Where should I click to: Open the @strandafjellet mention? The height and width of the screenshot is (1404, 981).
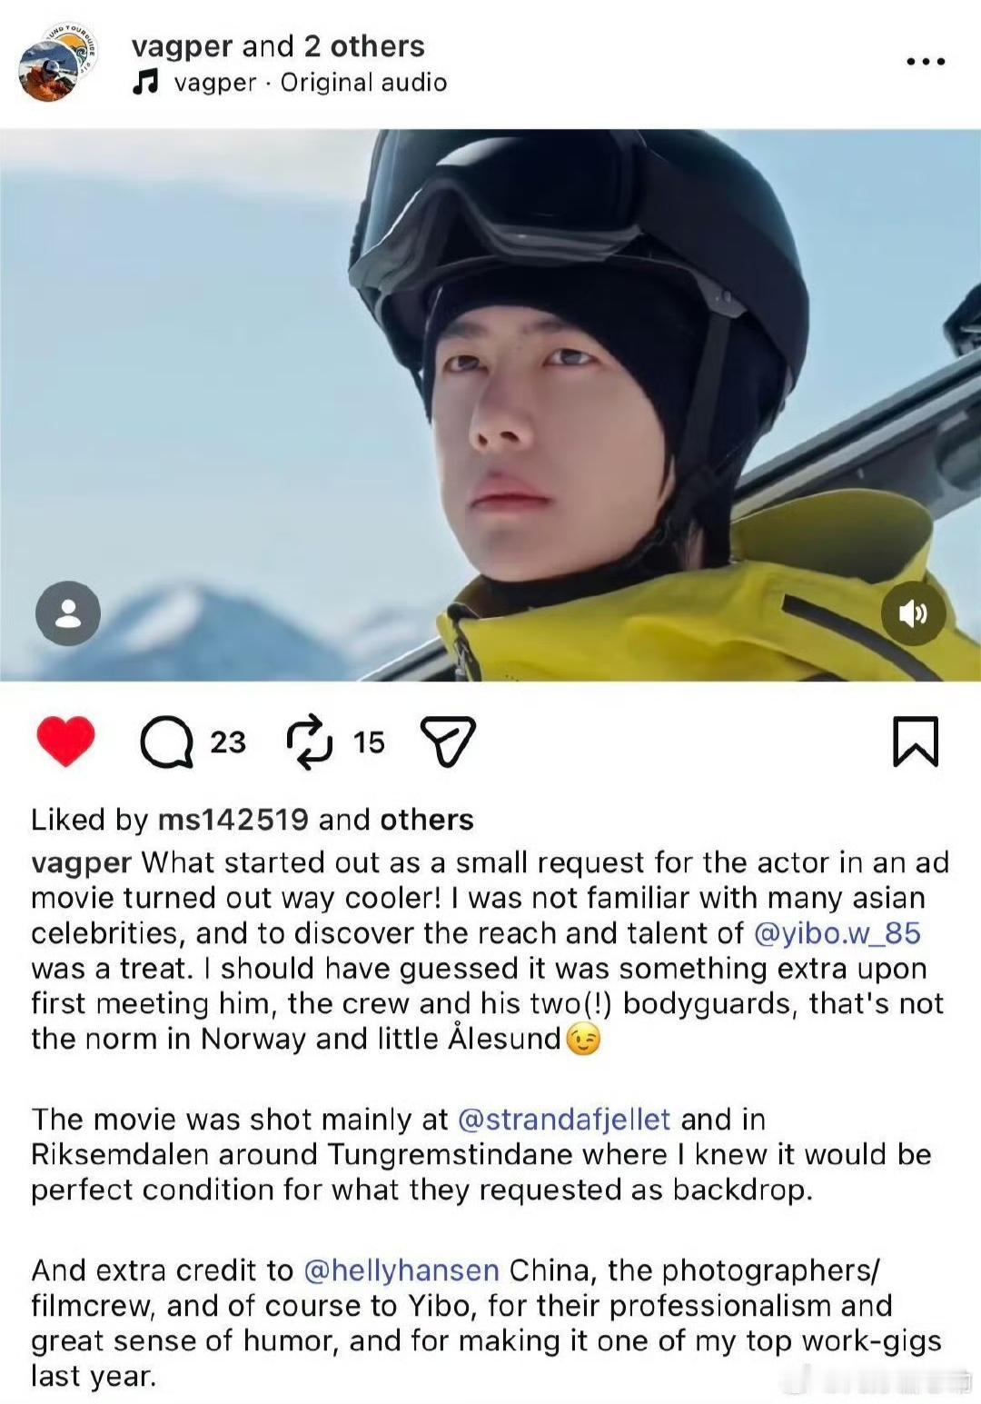click(x=564, y=1119)
